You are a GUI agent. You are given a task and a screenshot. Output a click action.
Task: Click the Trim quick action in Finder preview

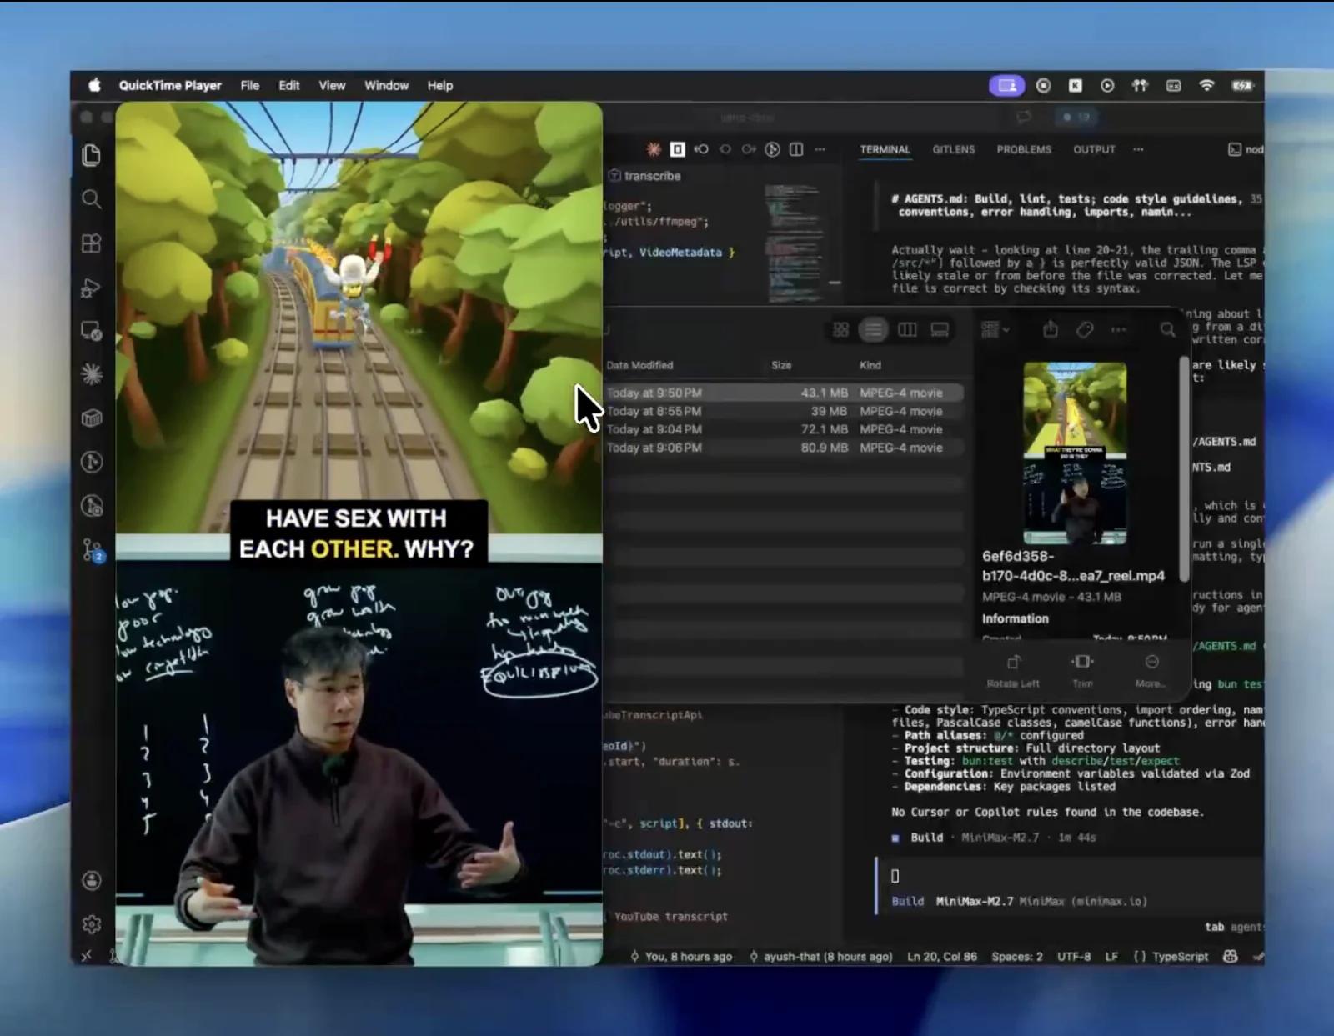[x=1082, y=670]
